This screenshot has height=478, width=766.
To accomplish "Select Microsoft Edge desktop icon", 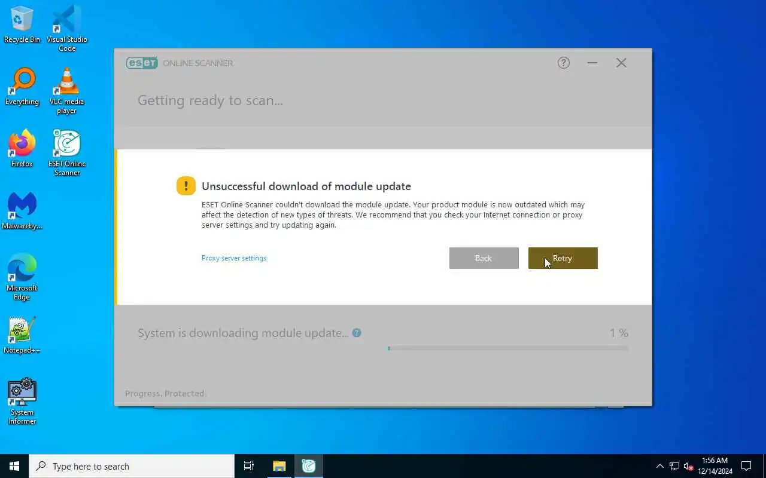I will click(x=22, y=277).
